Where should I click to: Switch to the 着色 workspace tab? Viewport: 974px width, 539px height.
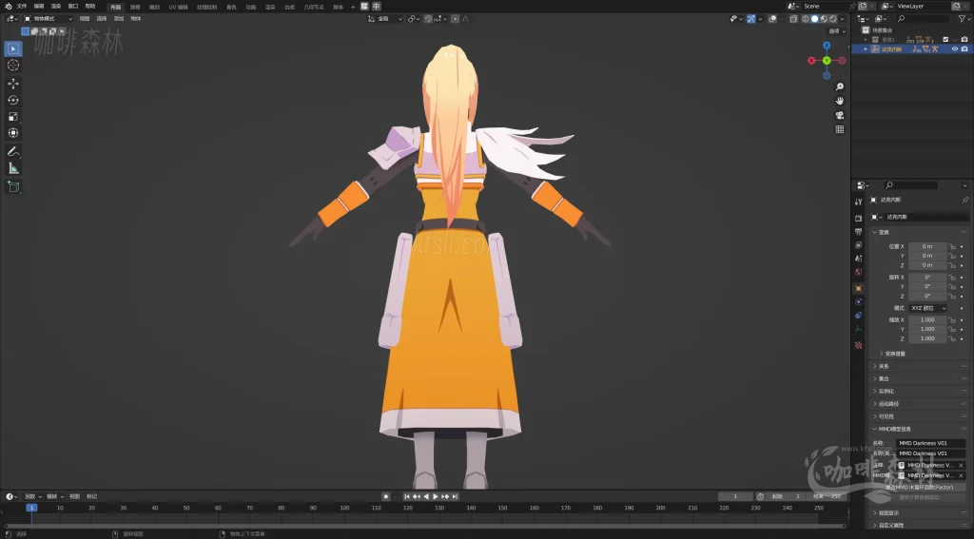point(231,7)
